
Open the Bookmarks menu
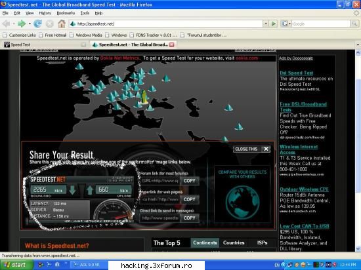(x=66, y=13)
